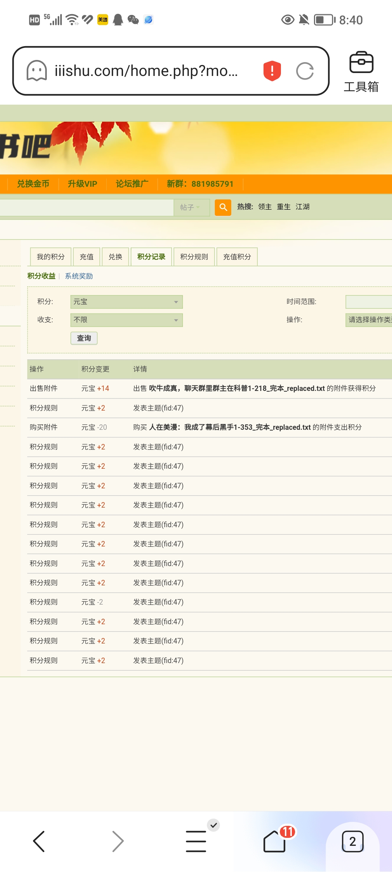This screenshot has width=392, height=872.
Task: Tap the orange search magnifier button
Action: click(223, 207)
